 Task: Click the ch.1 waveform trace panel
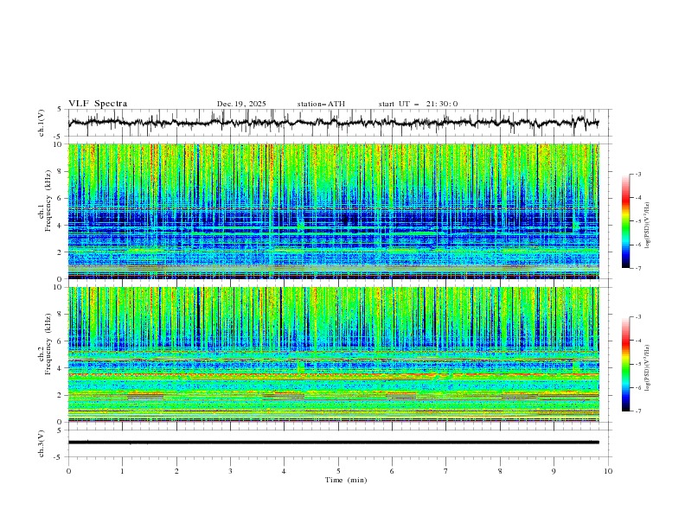tap(338, 123)
